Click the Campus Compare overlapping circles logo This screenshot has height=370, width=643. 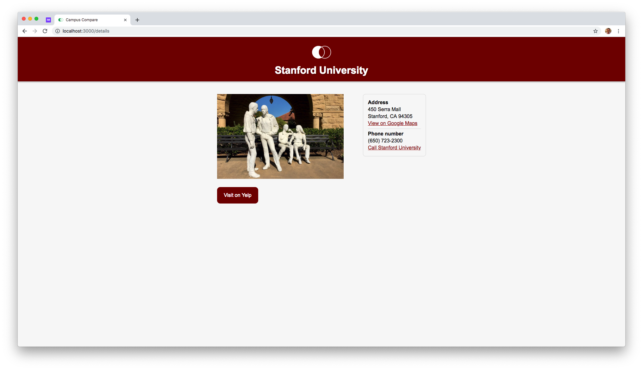321,52
